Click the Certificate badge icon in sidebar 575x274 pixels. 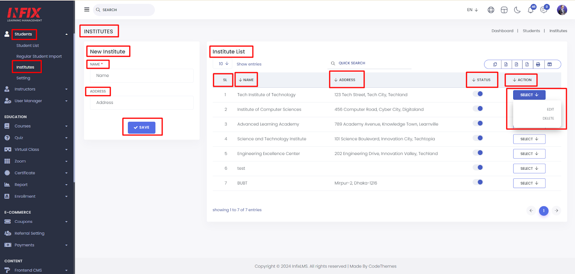(7, 173)
